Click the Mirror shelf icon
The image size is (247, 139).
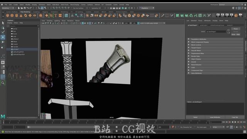click(x=96, y=15)
